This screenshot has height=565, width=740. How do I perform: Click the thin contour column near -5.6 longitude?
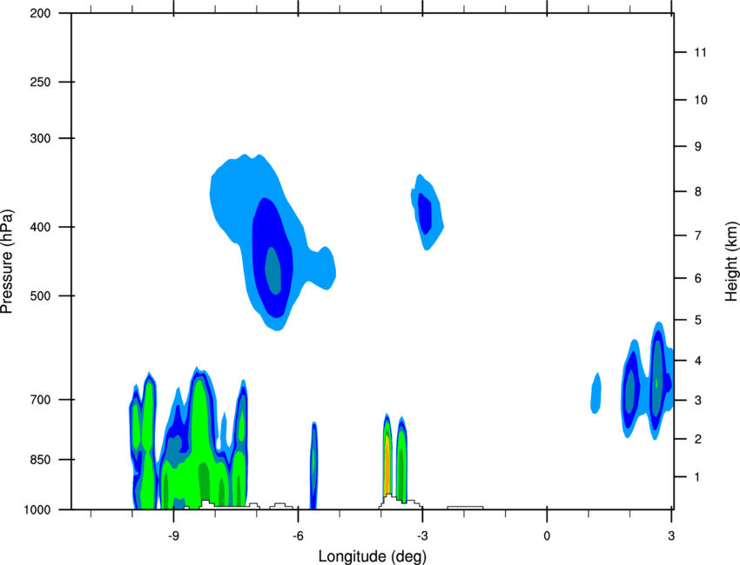(x=313, y=466)
